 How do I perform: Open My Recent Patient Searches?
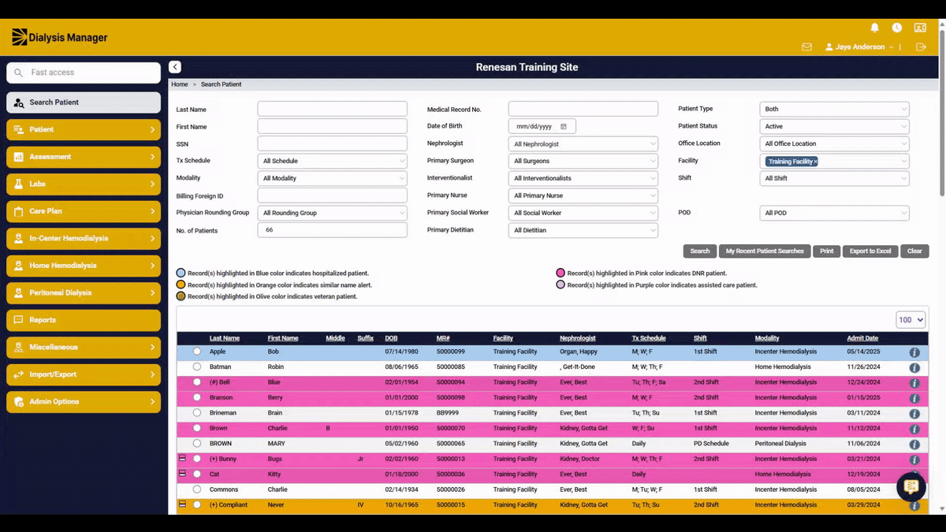pos(765,251)
